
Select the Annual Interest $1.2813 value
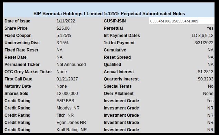click(206, 72)
